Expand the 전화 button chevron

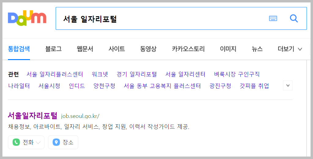[x=38, y=142]
